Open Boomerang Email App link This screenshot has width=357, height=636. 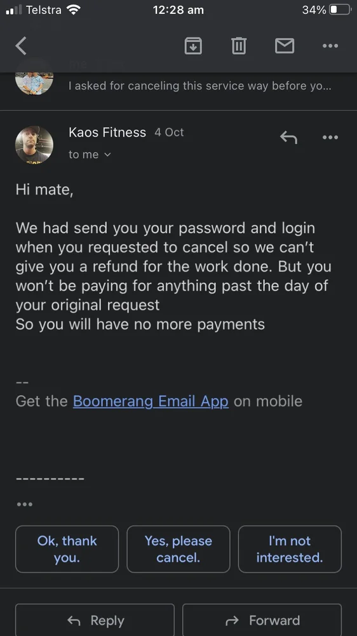(151, 401)
